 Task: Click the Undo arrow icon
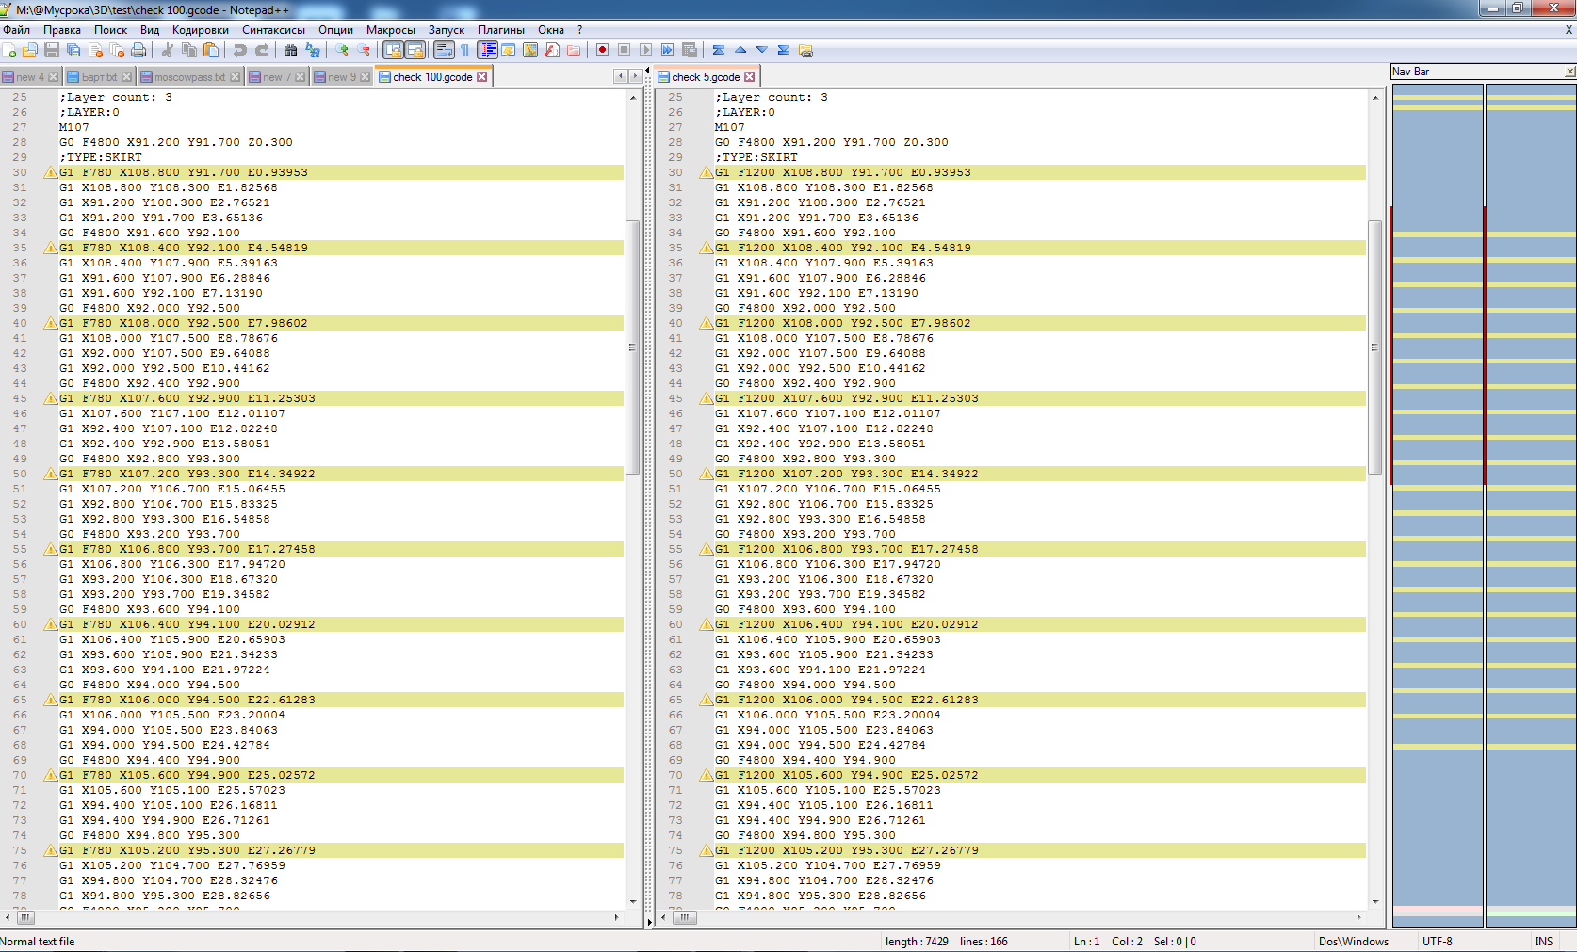tap(239, 51)
